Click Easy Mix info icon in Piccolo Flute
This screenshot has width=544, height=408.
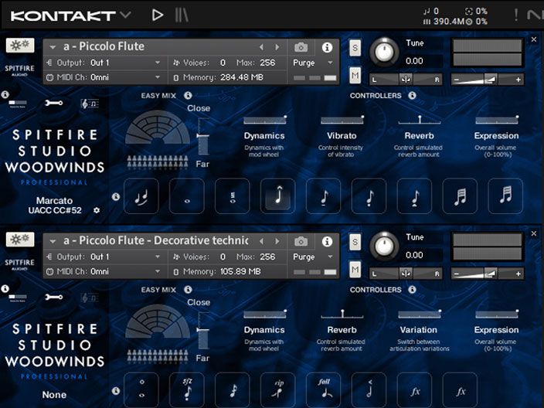pyautogui.click(x=188, y=95)
